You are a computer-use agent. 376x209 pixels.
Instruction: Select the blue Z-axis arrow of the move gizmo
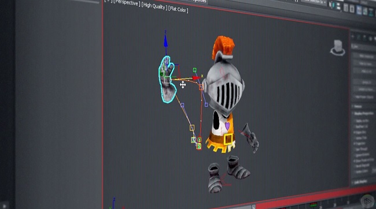tap(165, 41)
